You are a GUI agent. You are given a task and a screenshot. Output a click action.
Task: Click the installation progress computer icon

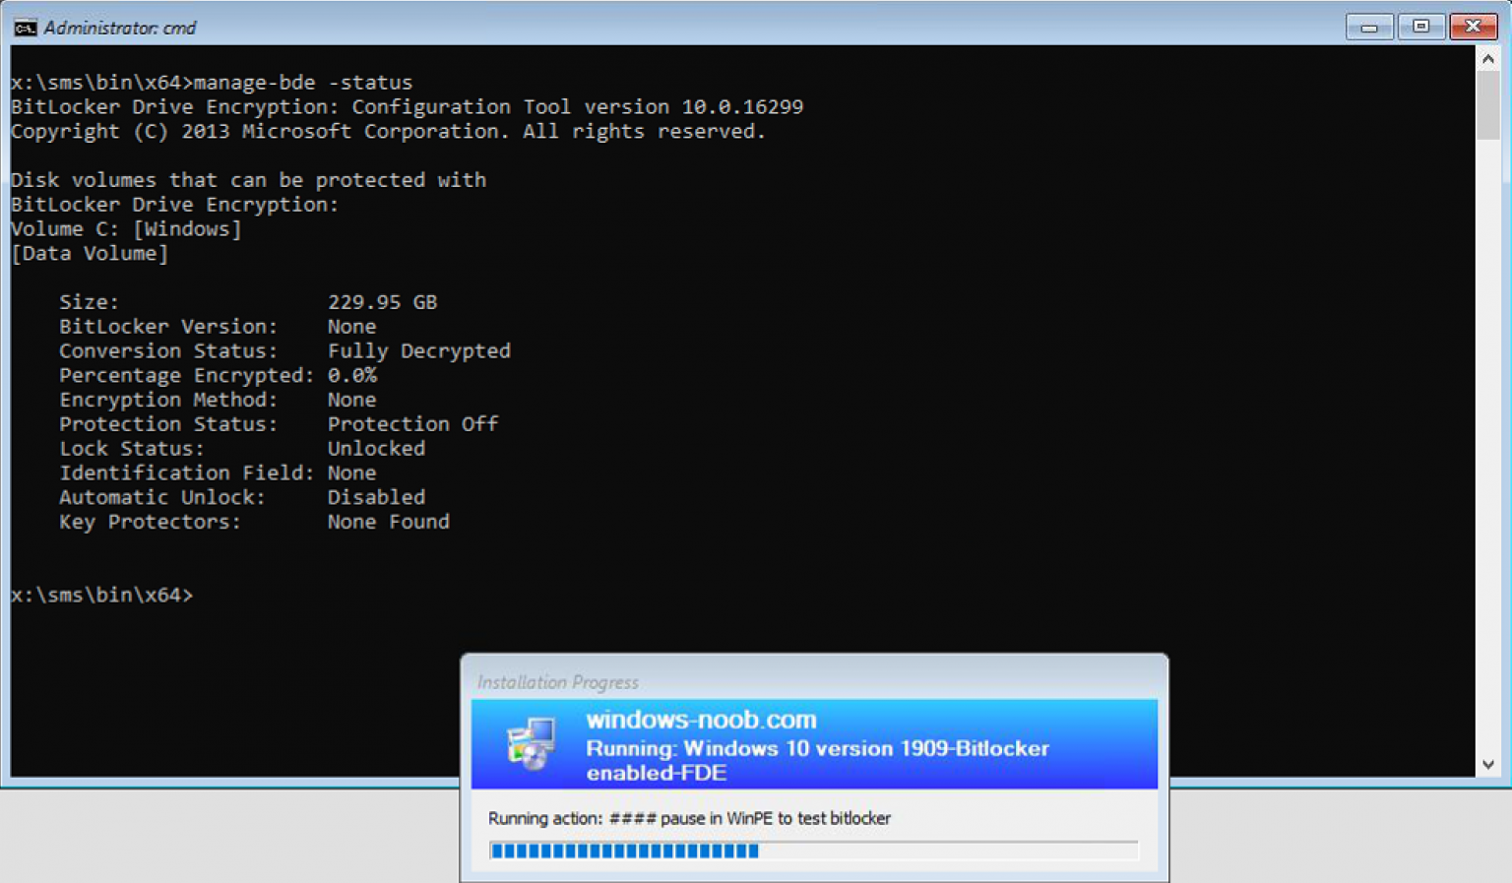[x=531, y=743]
